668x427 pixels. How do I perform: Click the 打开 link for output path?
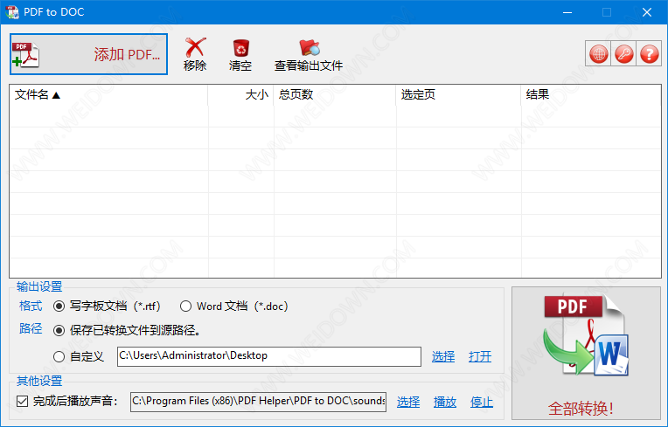(480, 356)
